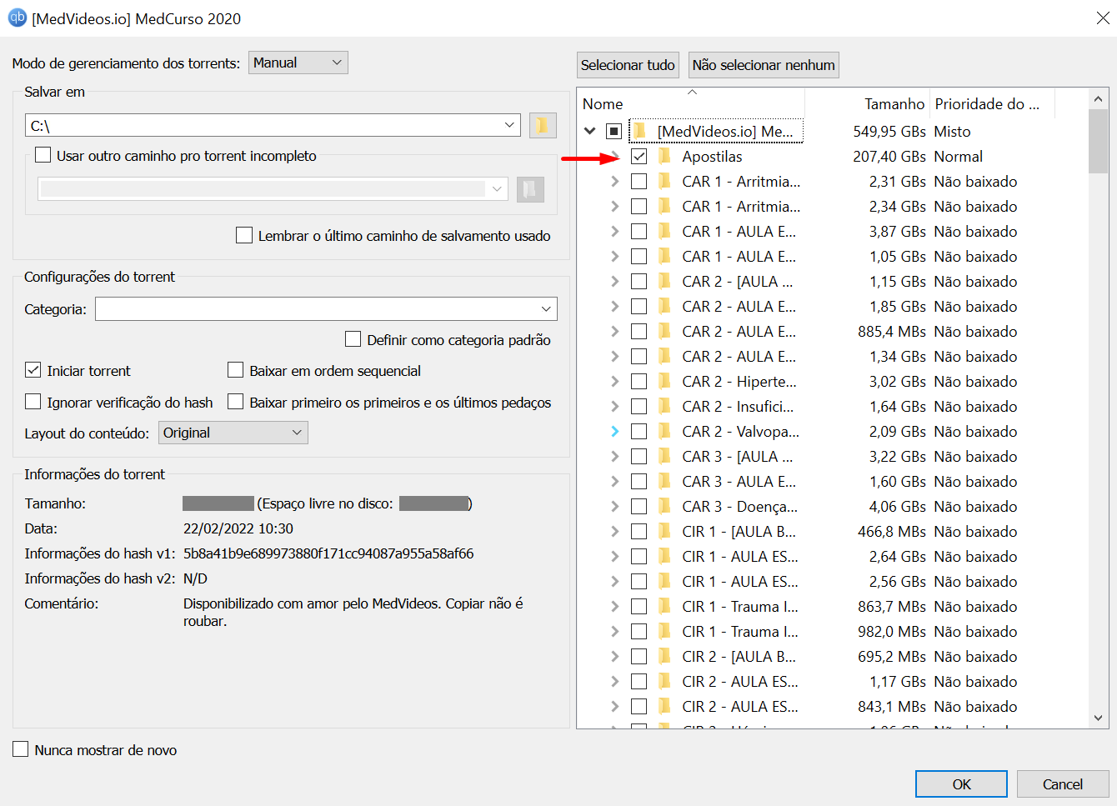Check 'Nunca mostrar de novo' box
1117x806 pixels.
coord(21,750)
